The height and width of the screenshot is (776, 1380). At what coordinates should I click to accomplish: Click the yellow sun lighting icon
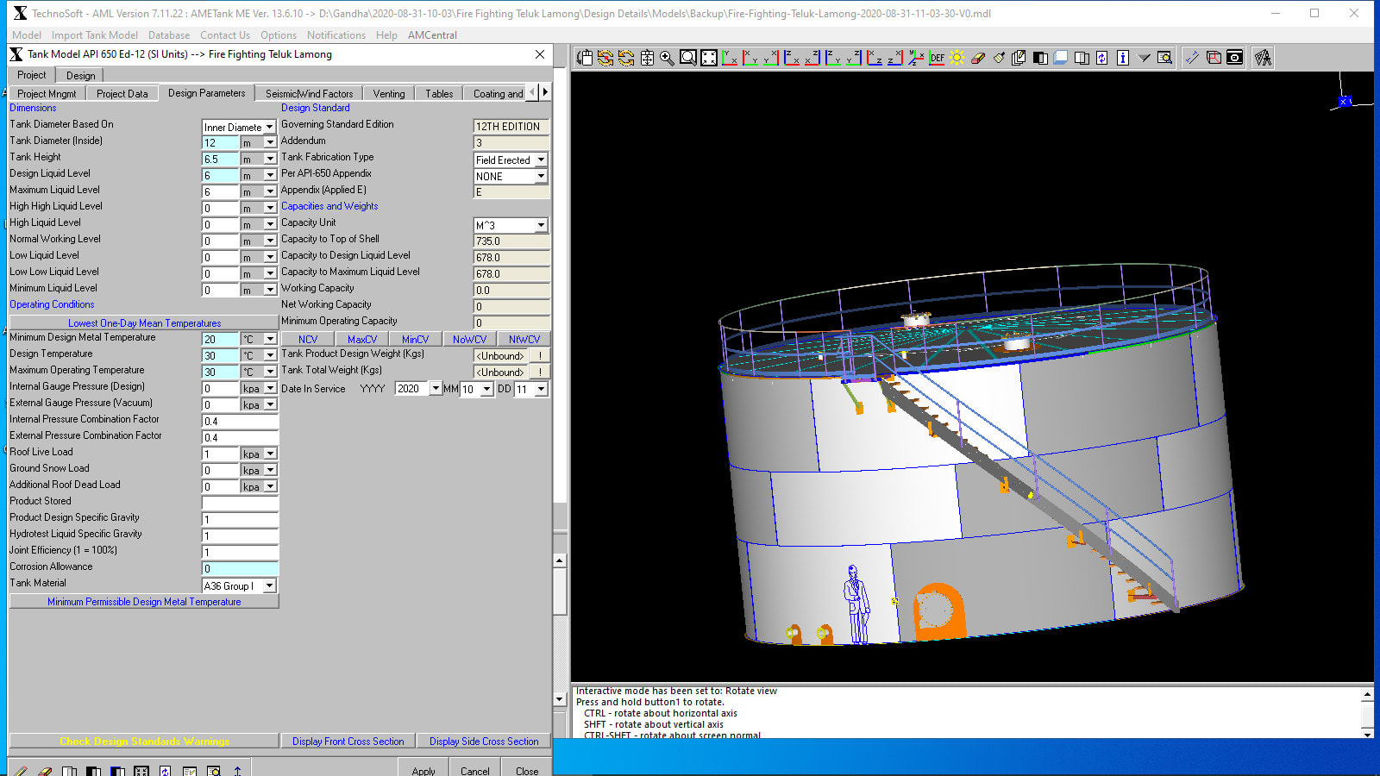(x=957, y=58)
